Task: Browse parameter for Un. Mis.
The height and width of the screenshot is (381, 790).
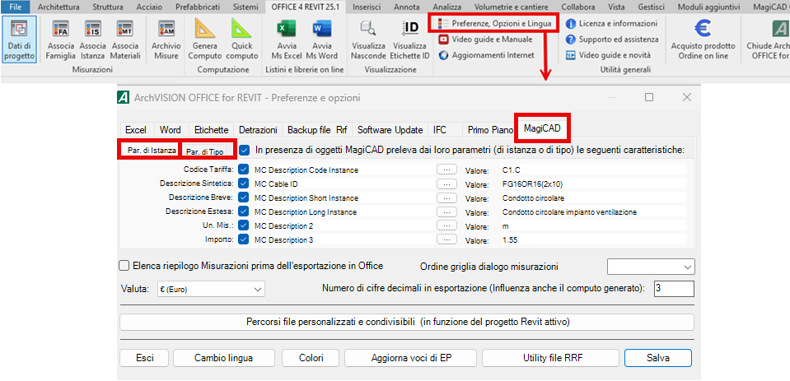Action: click(446, 225)
